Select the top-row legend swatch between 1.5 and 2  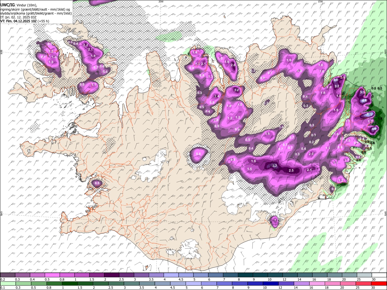pos(97,275)
